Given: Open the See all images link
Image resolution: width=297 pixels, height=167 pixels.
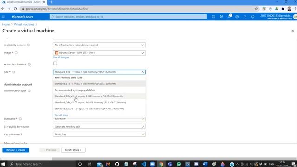Looking at the screenshot, I should (61, 58).
